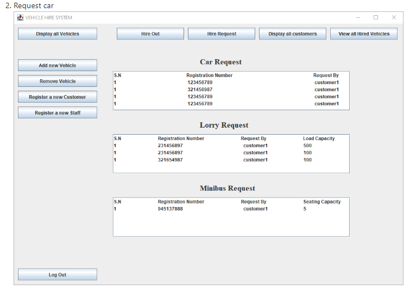Open the Hire Request view

222,34
